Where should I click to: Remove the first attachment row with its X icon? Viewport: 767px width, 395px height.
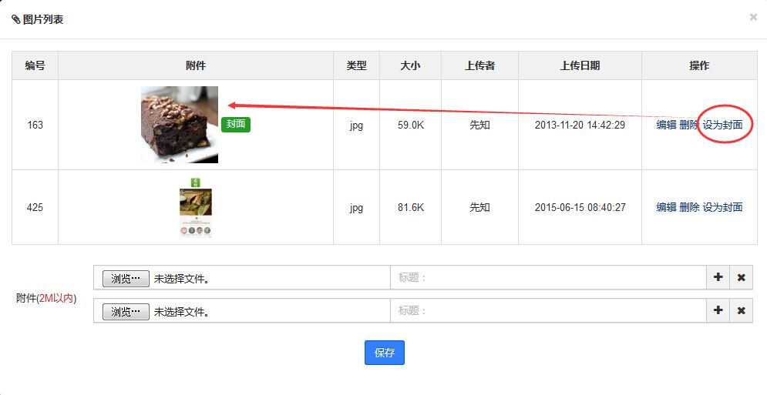tap(741, 277)
